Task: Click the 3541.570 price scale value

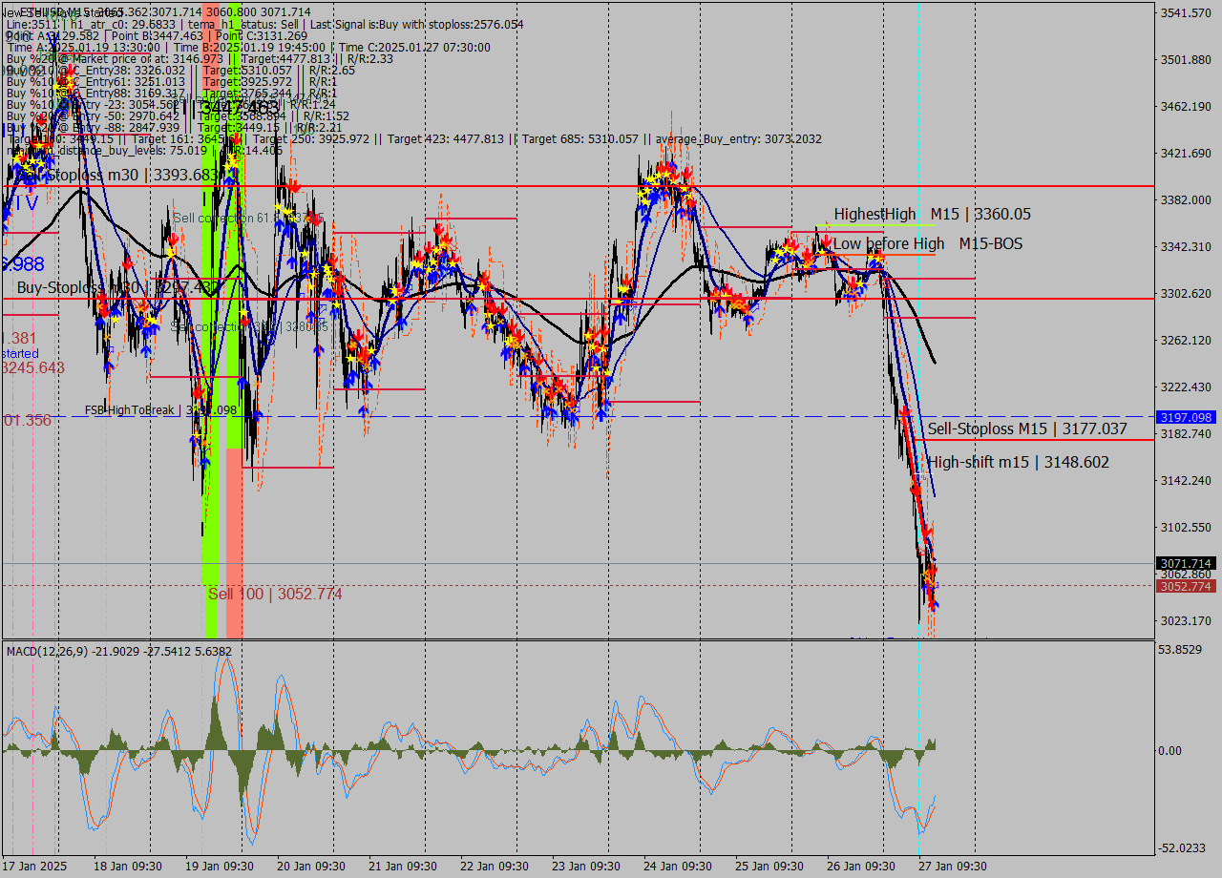Action: tap(1185, 12)
